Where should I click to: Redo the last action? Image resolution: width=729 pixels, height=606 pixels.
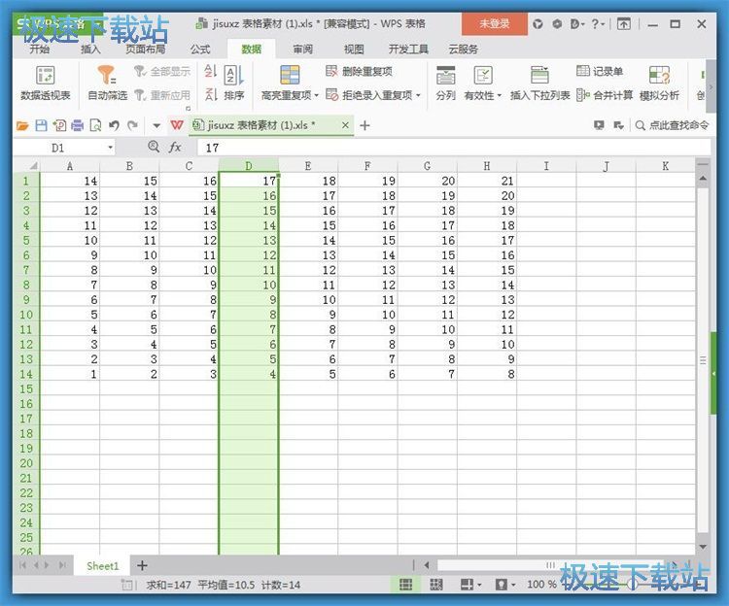[x=132, y=125]
